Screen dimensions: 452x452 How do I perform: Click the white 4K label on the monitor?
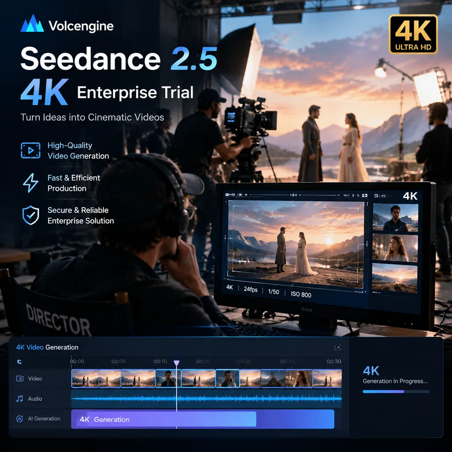pos(410,196)
